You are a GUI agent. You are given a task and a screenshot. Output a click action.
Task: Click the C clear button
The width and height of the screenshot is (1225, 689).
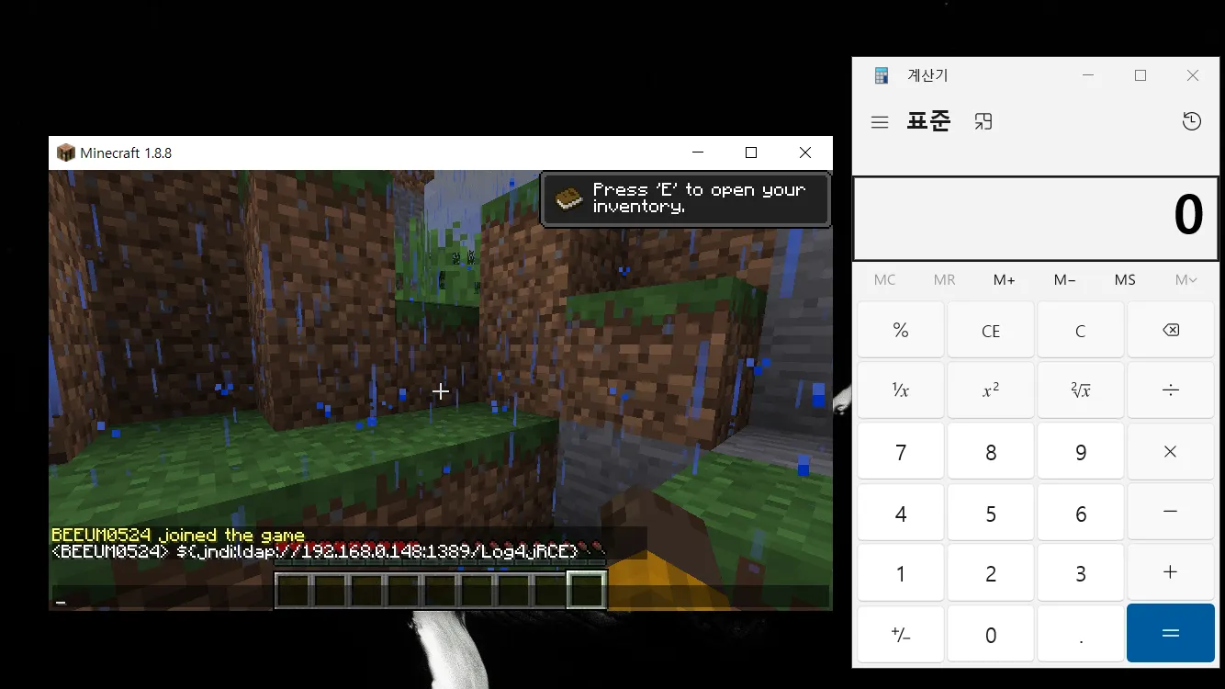tap(1081, 331)
